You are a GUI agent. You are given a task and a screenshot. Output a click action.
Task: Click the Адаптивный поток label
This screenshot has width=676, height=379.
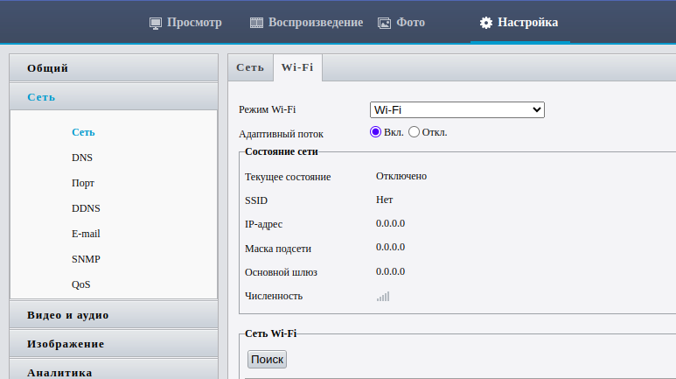(281, 134)
